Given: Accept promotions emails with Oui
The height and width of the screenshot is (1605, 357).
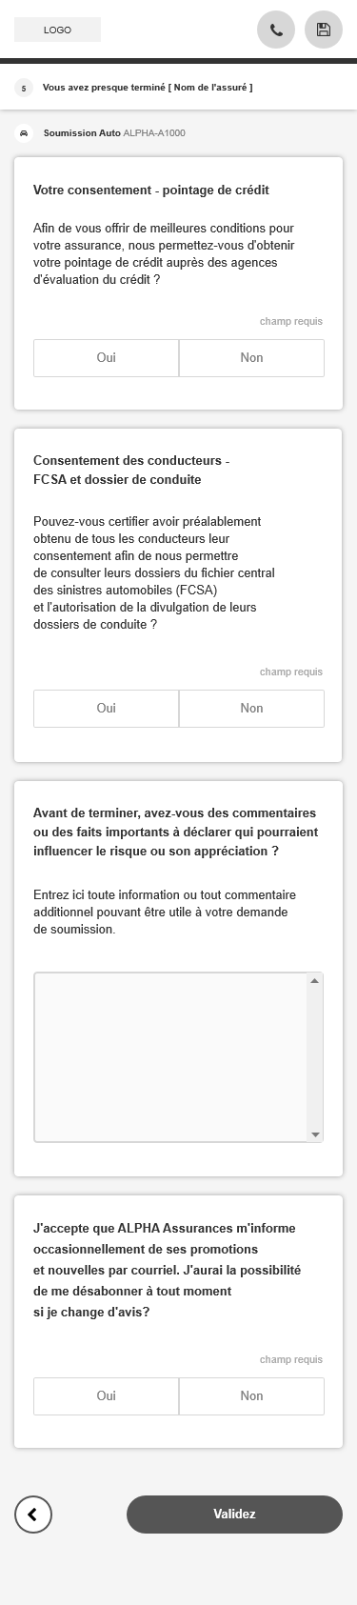Looking at the screenshot, I should coord(106,1396).
